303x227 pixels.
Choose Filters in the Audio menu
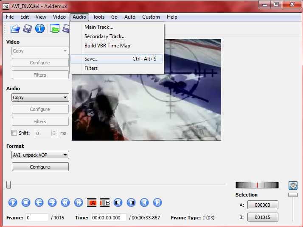pos(117,68)
